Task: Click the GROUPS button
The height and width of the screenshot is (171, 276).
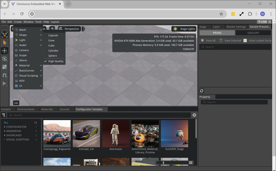Action: 253,33
